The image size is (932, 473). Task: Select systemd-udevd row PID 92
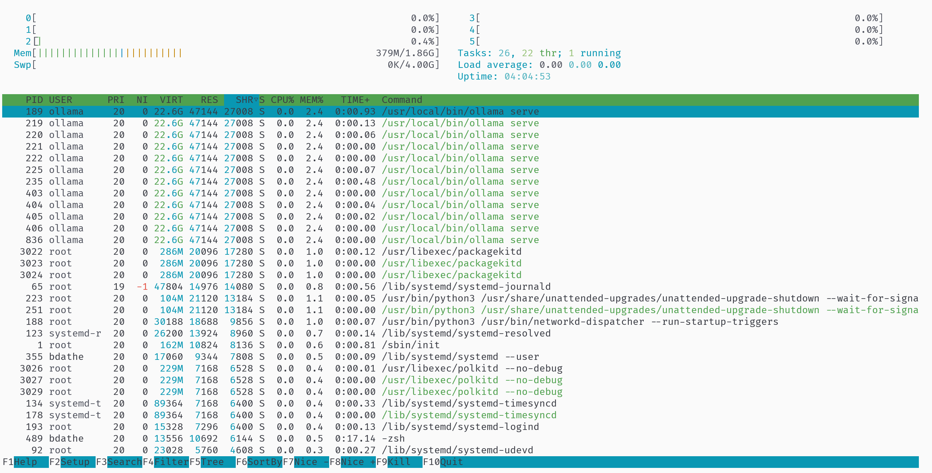pos(461,450)
